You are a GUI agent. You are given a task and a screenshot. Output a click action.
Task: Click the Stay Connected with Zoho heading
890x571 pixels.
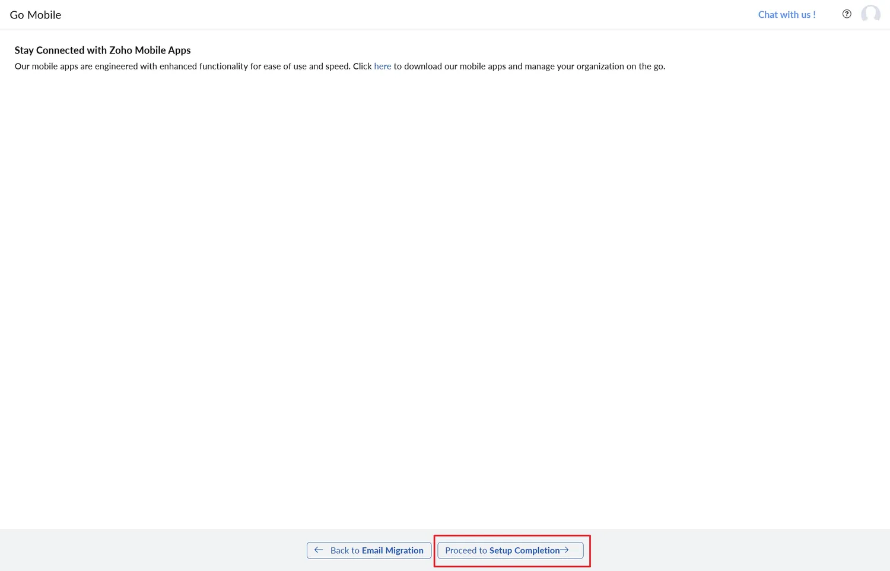pyautogui.click(x=102, y=50)
